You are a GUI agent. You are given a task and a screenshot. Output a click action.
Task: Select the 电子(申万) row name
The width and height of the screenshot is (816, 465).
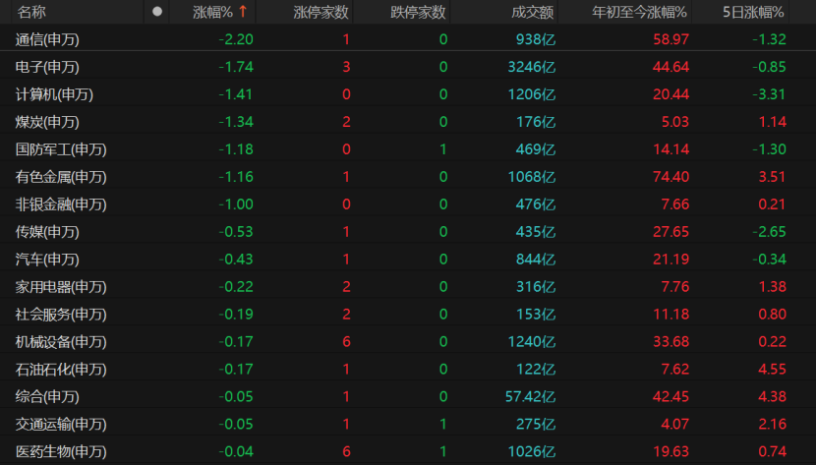(x=47, y=67)
